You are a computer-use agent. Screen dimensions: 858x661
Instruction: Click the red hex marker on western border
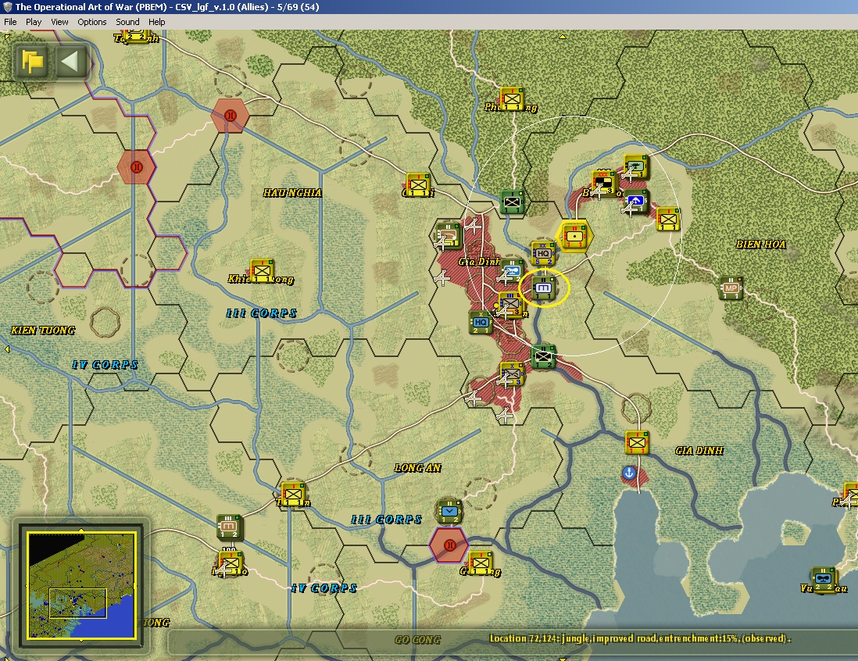137,167
